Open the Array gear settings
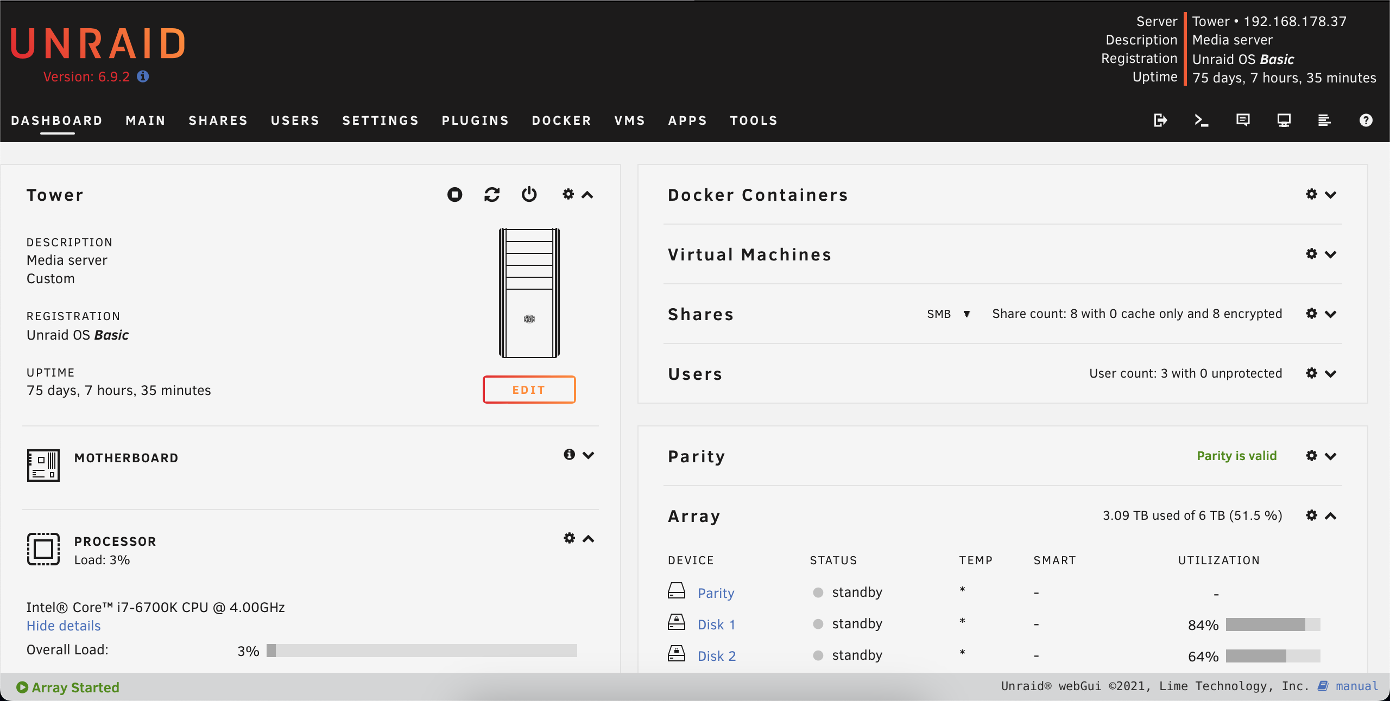 point(1312,515)
